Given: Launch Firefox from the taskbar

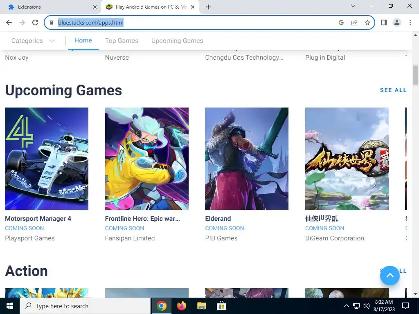Looking at the screenshot, I should [x=182, y=306].
